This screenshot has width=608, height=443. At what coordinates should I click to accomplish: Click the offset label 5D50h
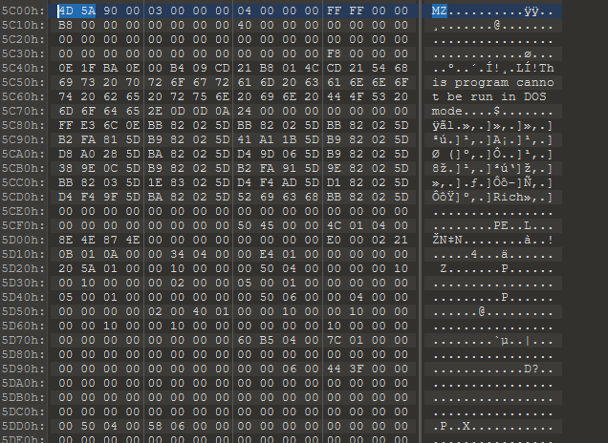[23, 312]
